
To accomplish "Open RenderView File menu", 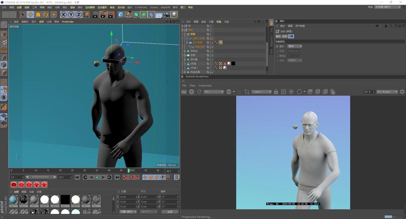I will pos(184,85).
